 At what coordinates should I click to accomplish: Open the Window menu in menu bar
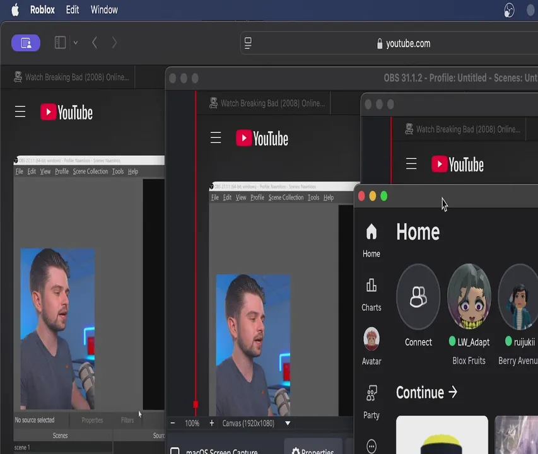tap(104, 10)
